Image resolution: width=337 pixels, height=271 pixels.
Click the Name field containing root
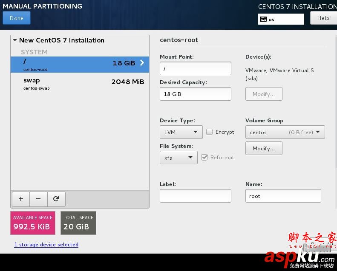(283, 196)
